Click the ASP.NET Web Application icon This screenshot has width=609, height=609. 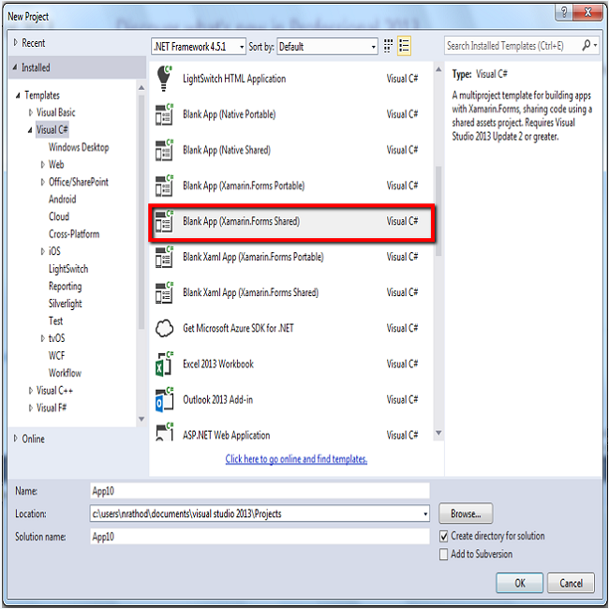click(164, 432)
